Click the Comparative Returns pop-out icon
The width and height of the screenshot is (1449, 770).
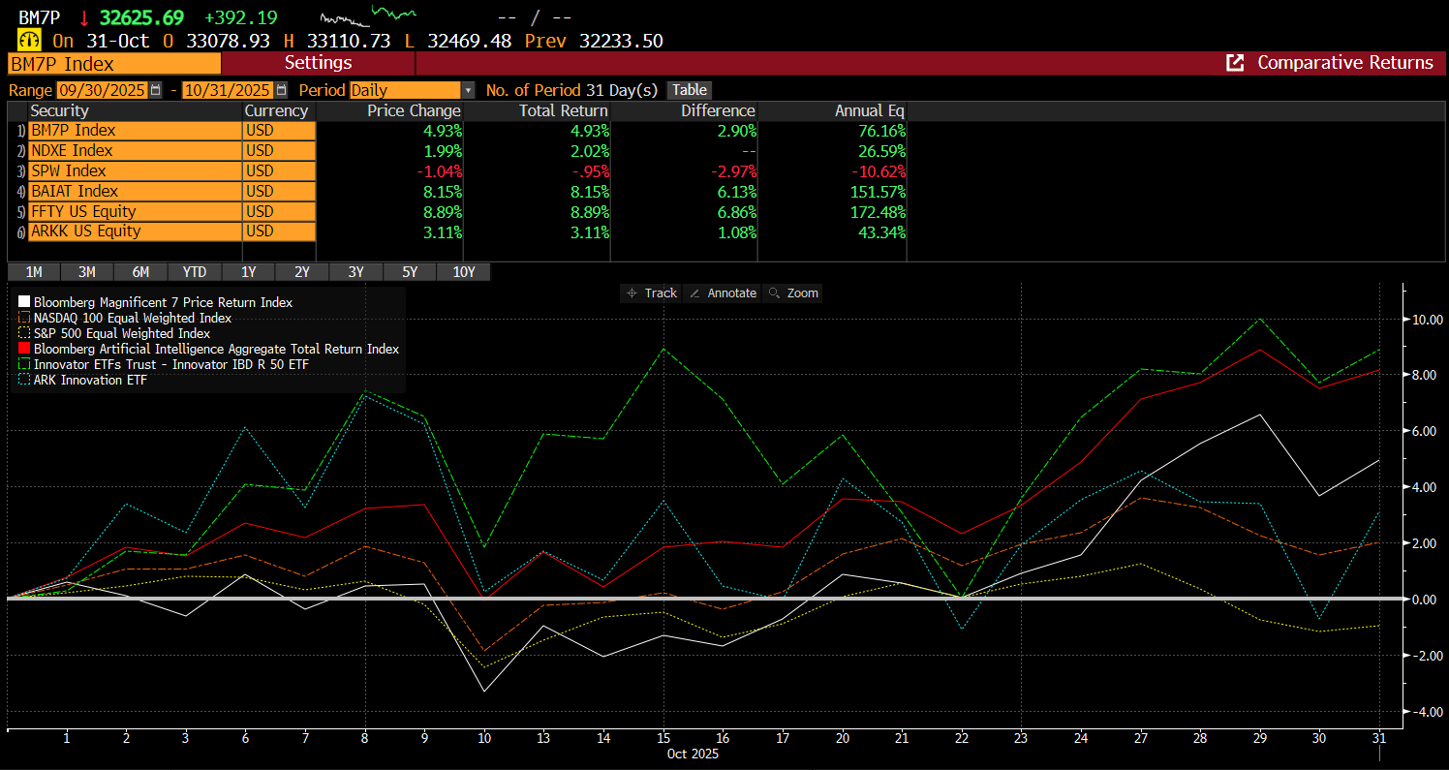pos(1235,63)
